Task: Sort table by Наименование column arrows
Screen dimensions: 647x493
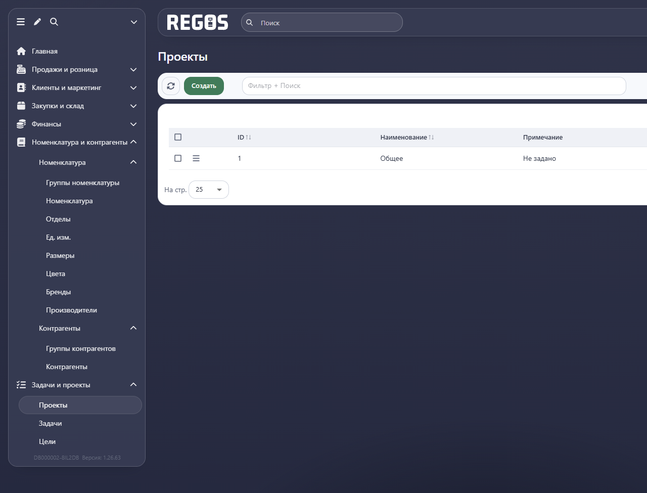Action: [431, 138]
